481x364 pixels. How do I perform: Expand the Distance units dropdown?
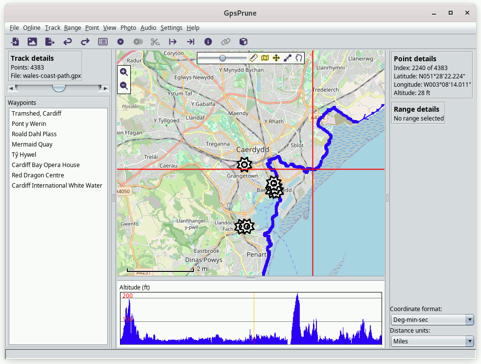433,341
